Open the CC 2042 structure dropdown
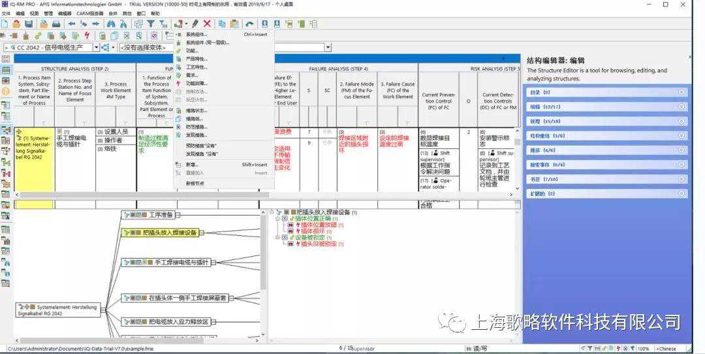Viewport: 705px width, 354px height. [x=97, y=48]
